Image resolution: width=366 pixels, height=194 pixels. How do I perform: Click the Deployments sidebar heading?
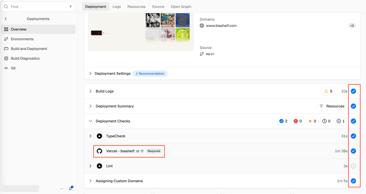tap(38, 19)
